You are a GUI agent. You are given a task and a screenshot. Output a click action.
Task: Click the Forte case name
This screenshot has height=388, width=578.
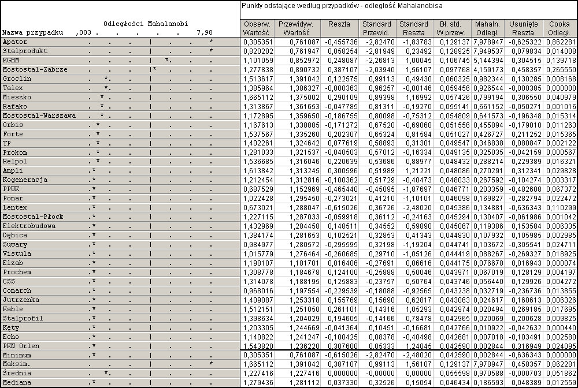pyautogui.click(x=13, y=134)
